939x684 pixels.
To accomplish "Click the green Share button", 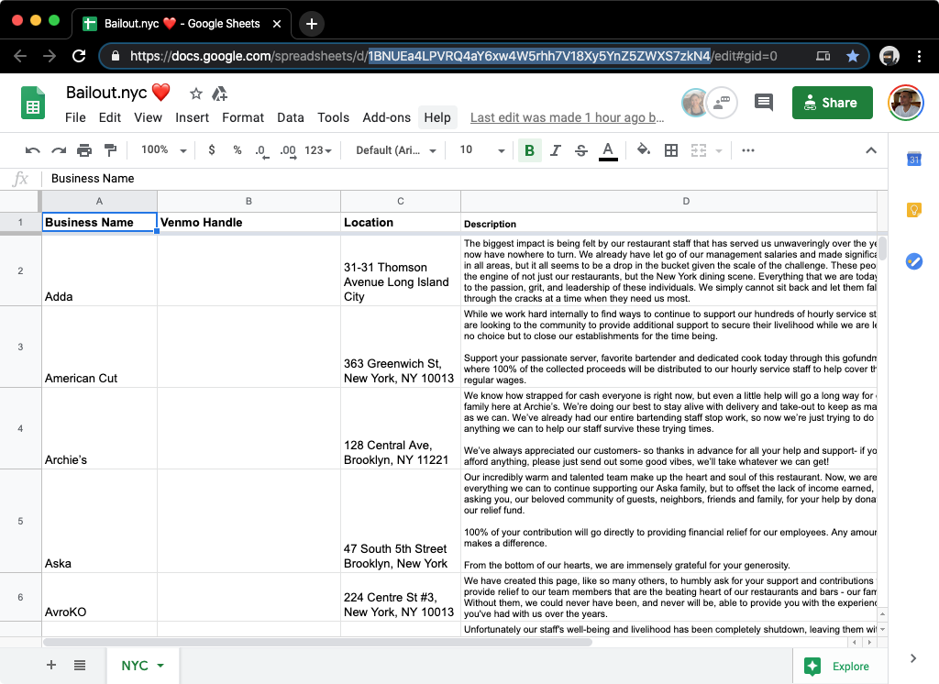I will 832,103.
